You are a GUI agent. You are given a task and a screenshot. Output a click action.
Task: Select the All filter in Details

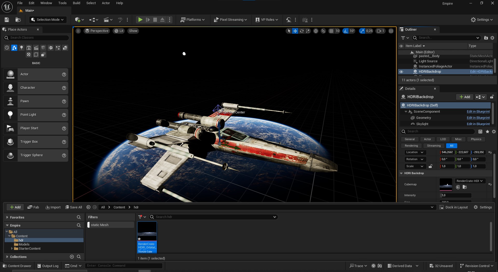coord(452,146)
